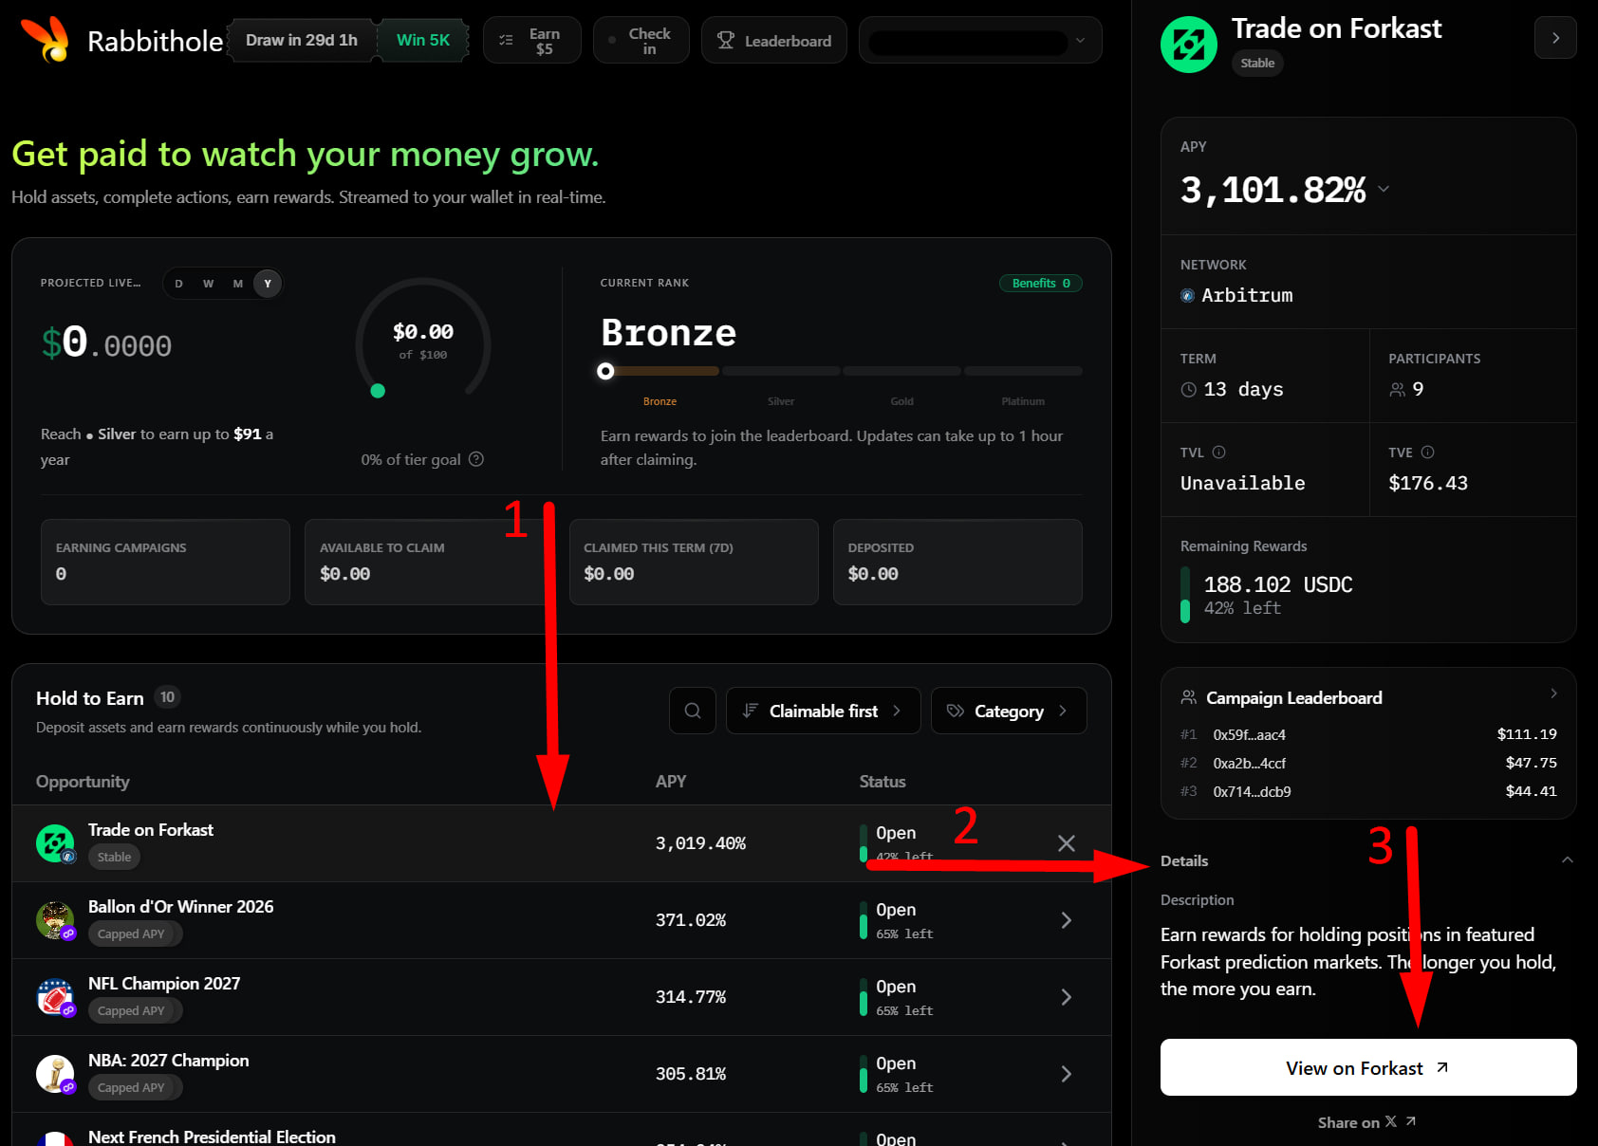The image size is (1598, 1146).
Task: Close the Trade on Forkast details
Action: click(1067, 843)
